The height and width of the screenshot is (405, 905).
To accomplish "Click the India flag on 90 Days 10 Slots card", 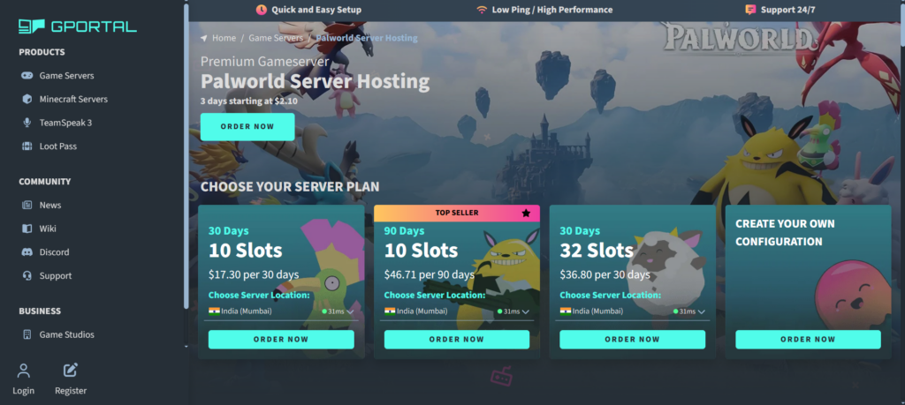I will click(x=390, y=311).
